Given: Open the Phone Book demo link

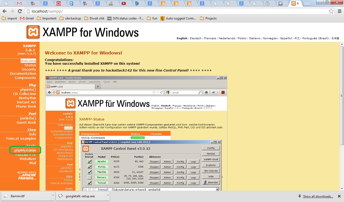Looking at the screenshot, I should 26,107.
